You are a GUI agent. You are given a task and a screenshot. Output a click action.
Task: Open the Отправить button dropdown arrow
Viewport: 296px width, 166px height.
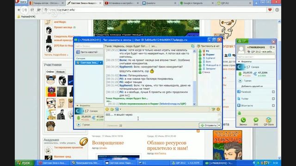(219, 125)
